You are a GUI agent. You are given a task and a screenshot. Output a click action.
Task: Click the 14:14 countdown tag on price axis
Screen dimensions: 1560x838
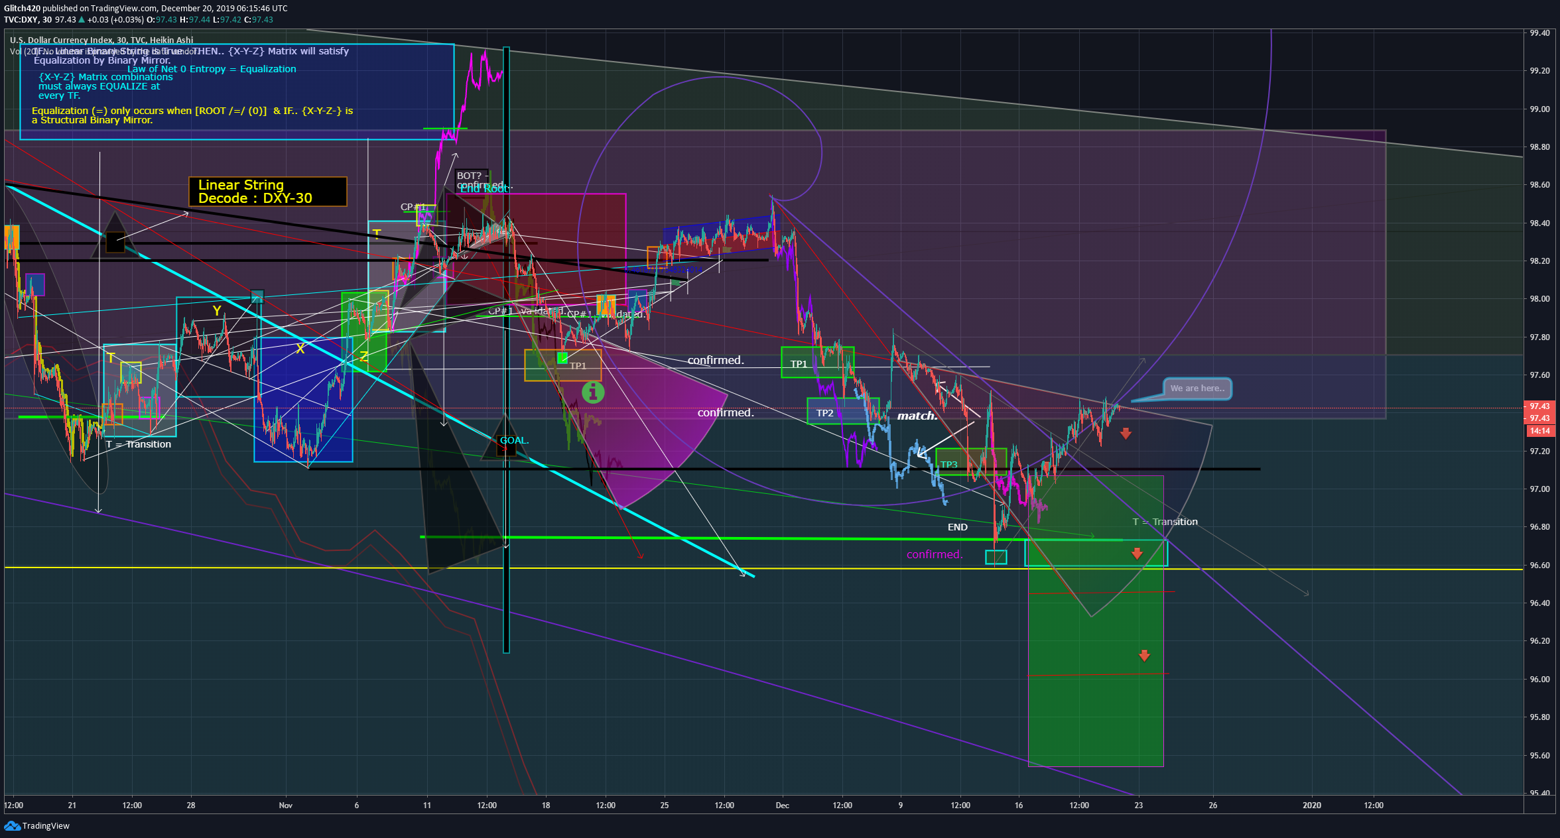(x=1539, y=431)
